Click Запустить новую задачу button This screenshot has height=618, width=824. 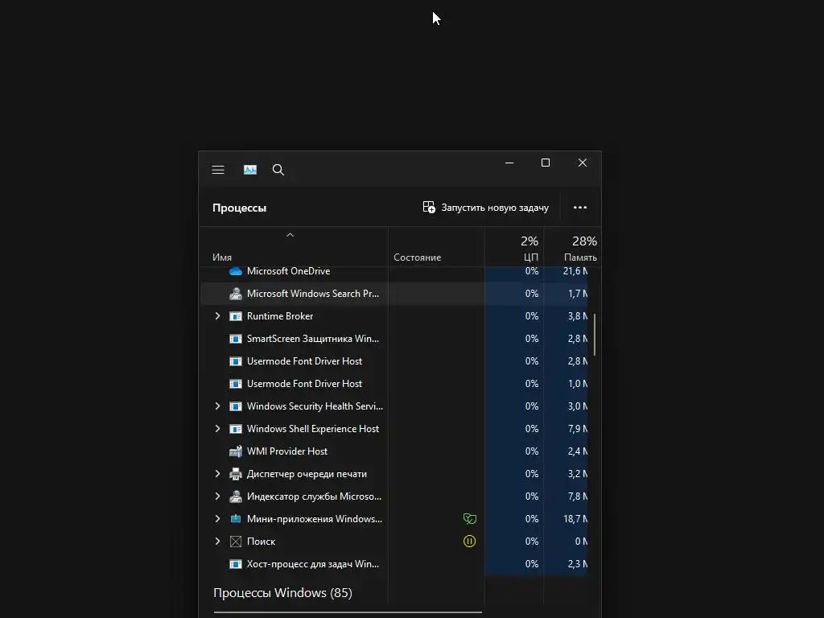point(485,208)
